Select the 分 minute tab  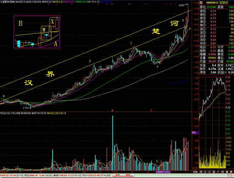(x=210, y=172)
